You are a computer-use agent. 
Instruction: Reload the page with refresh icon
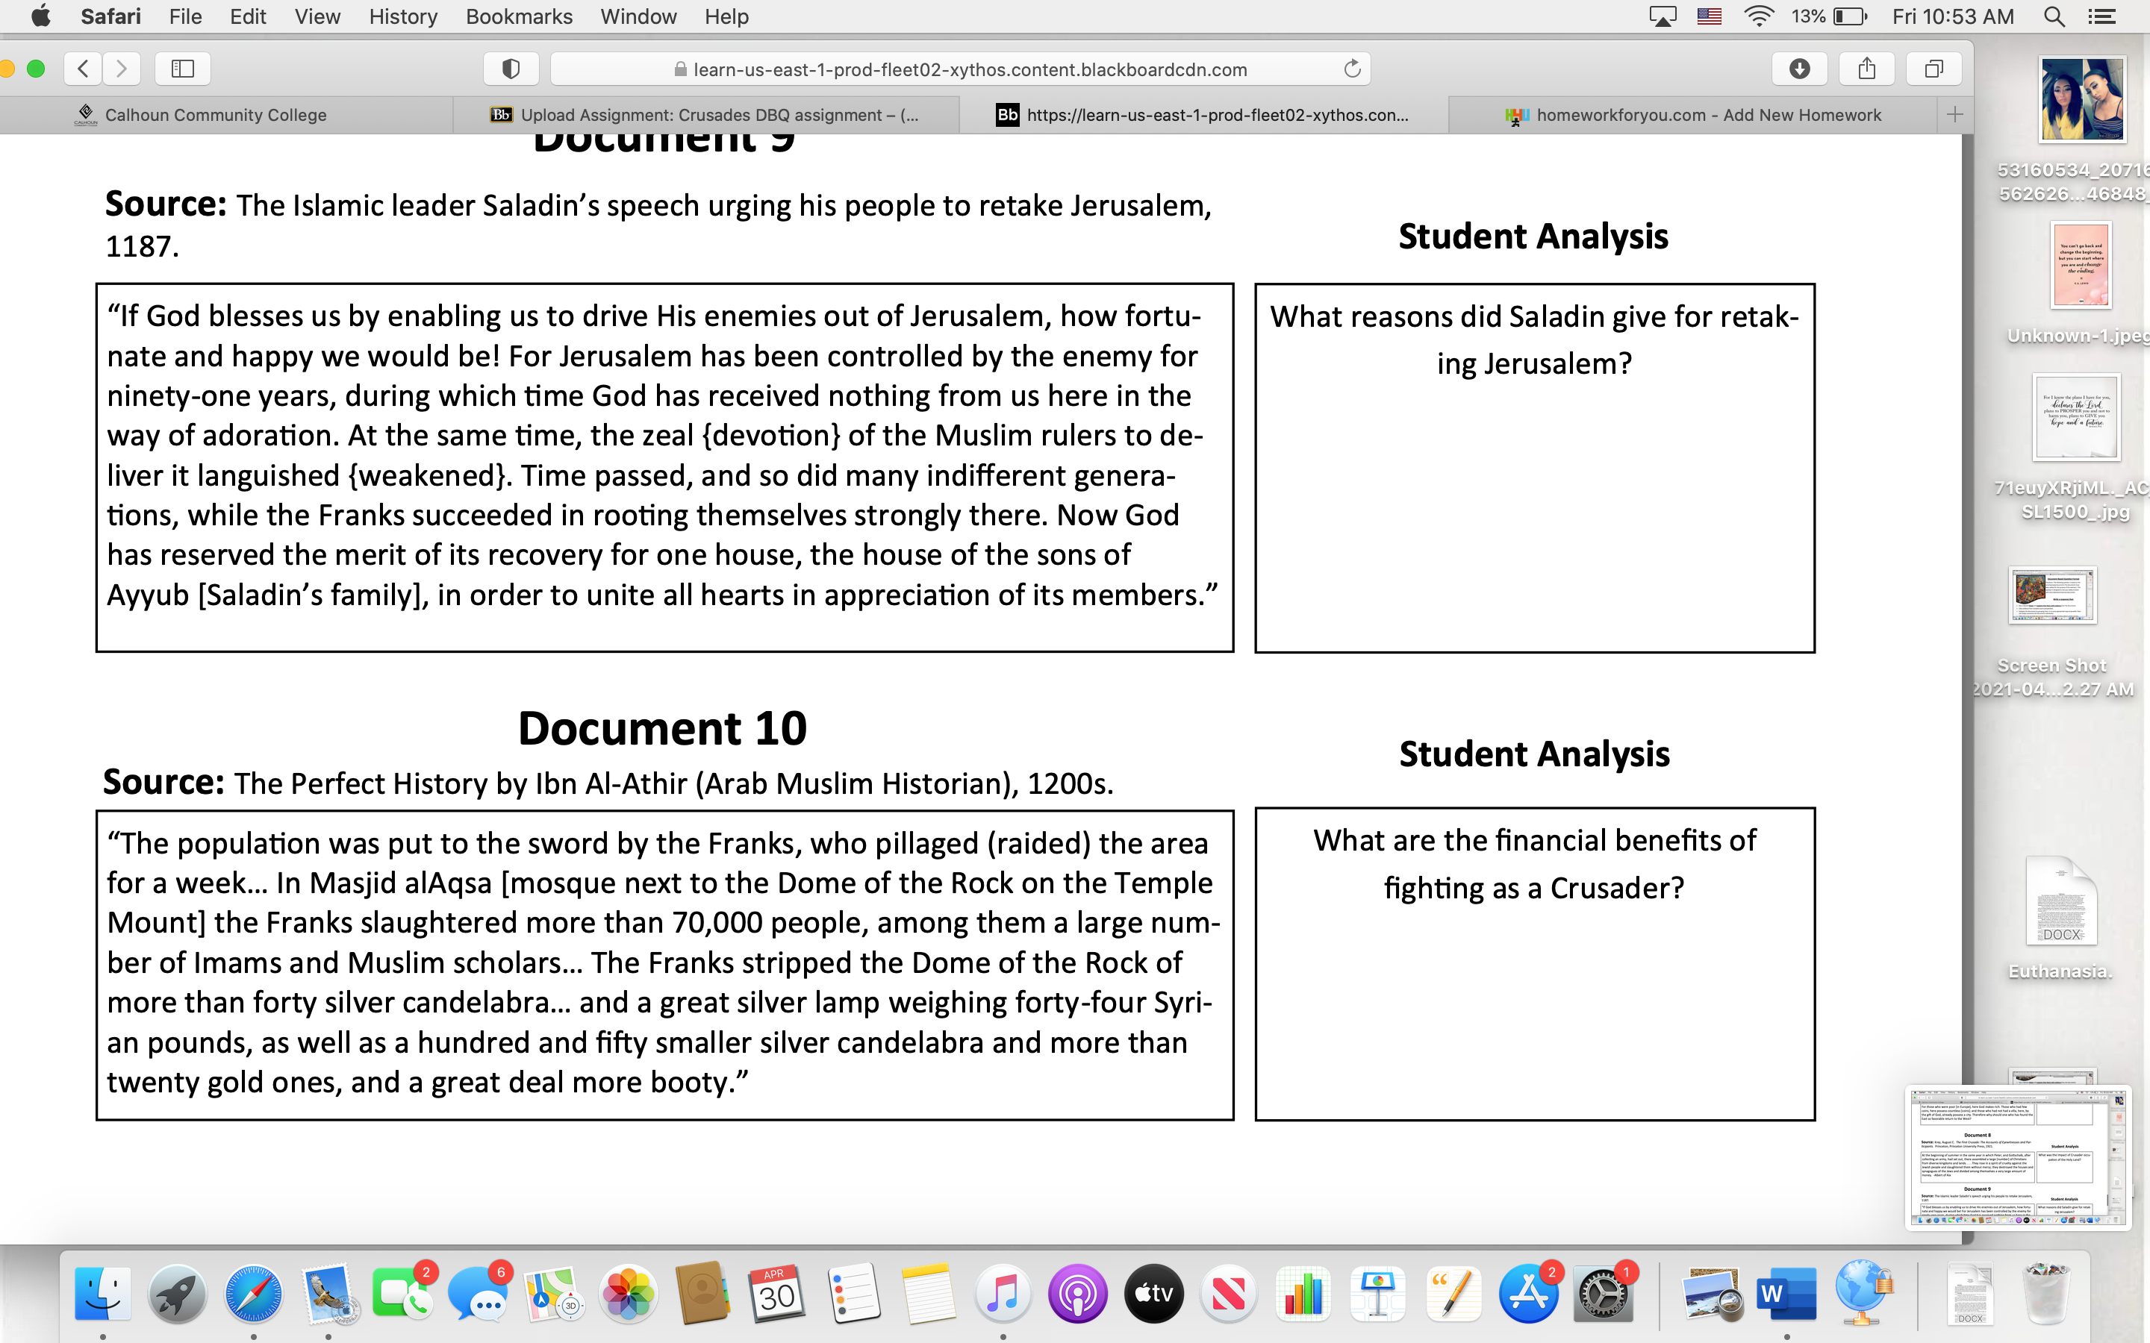tap(1351, 69)
